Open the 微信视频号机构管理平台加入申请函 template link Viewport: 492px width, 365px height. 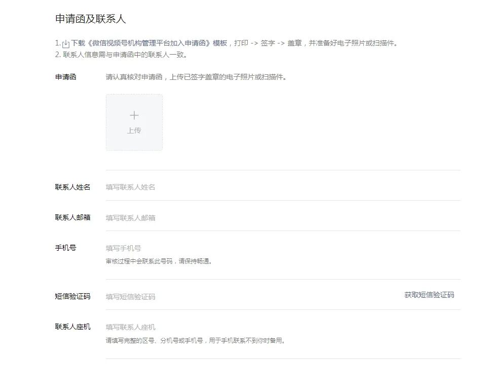(141, 43)
